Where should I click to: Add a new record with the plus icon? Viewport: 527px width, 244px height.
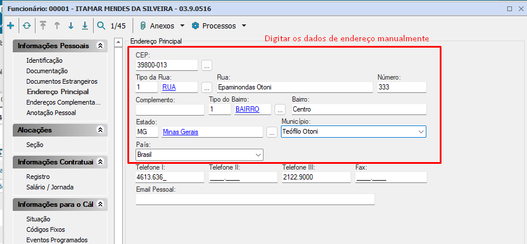click(x=10, y=26)
